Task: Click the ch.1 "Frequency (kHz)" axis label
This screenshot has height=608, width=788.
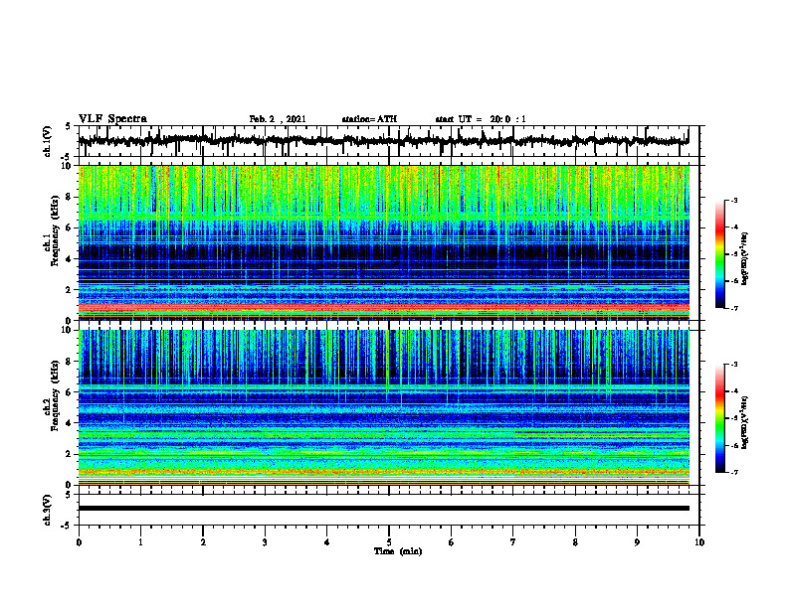Action: pyautogui.click(x=55, y=231)
